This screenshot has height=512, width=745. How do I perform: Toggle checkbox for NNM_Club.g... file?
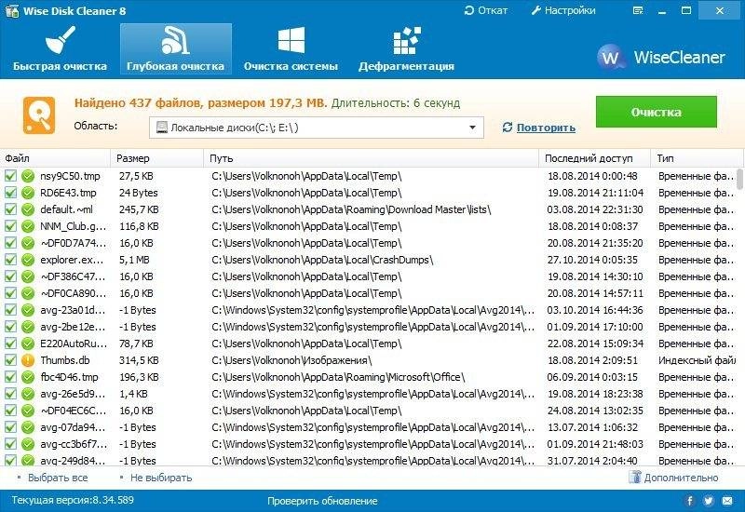pyautogui.click(x=10, y=226)
